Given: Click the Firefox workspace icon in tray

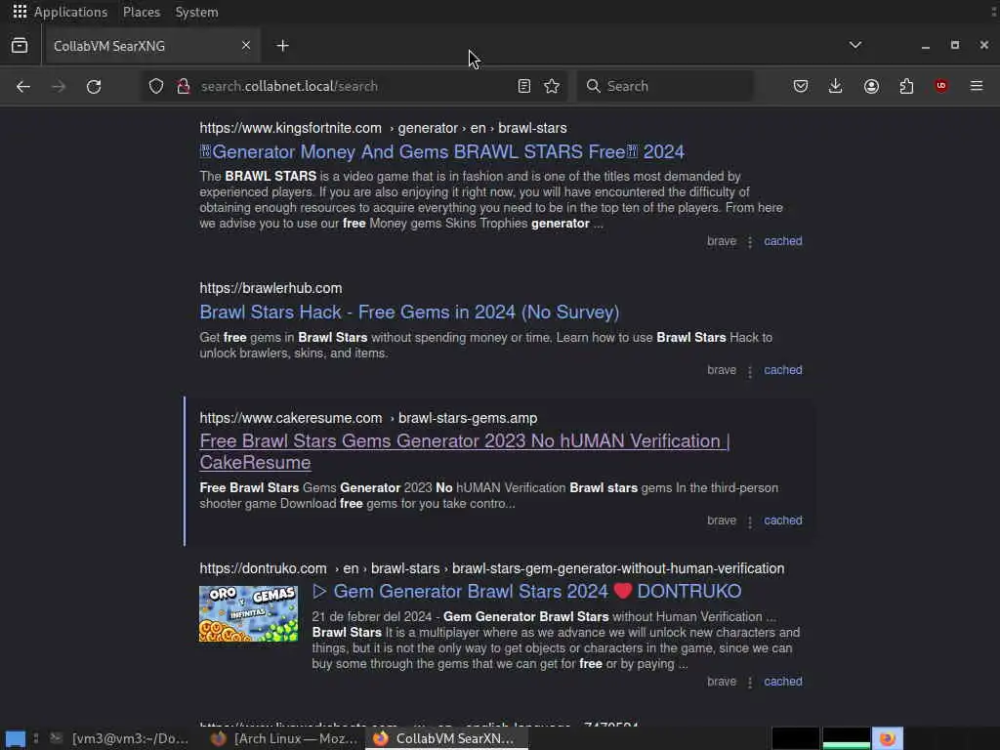Looking at the screenshot, I should pyautogui.click(x=888, y=738).
